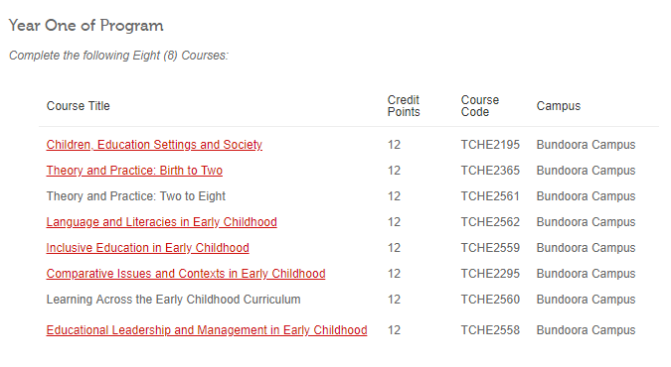Viewport: 671px width, 367px height.
Task: Click the Course Code column header
Action: point(480,106)
